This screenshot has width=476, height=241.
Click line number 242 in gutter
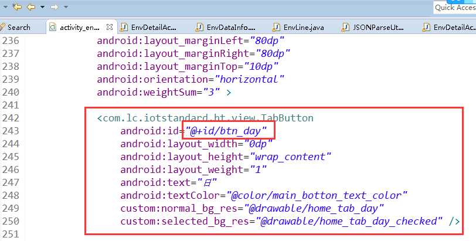click(11, 118)
